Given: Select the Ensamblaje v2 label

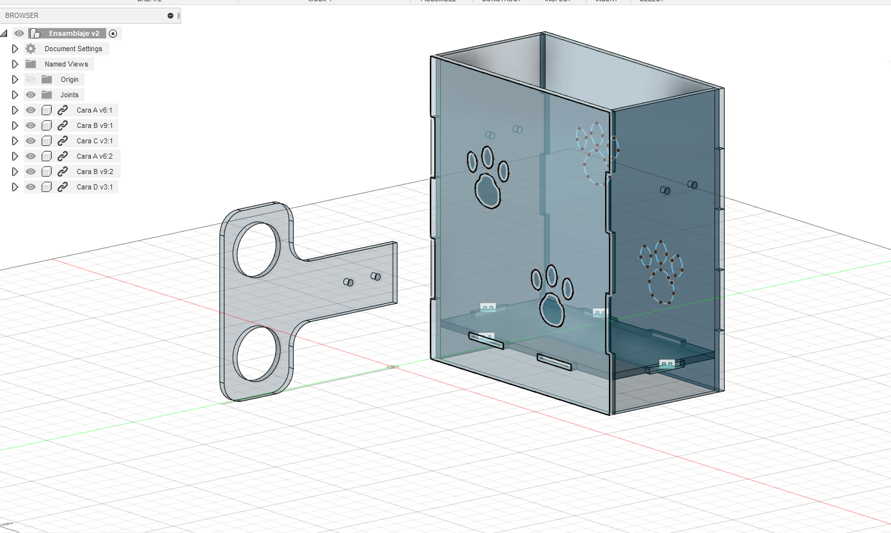Looking at the screenshot, I should (74, 33).
